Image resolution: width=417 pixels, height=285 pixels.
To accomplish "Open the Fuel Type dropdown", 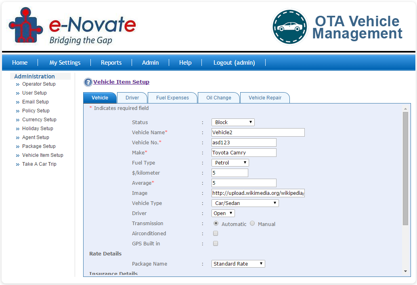I will (x=230, y=163).
